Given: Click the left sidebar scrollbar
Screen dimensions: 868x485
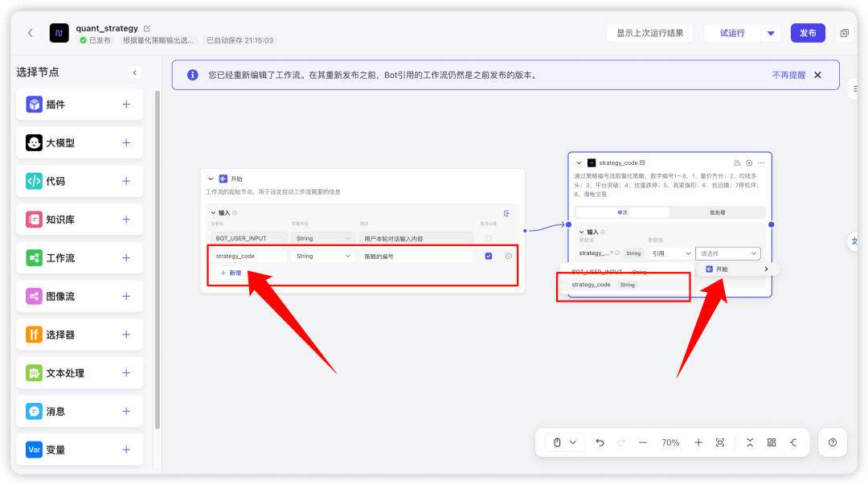Looking at the screenshot, I should (x=158, y=260).
